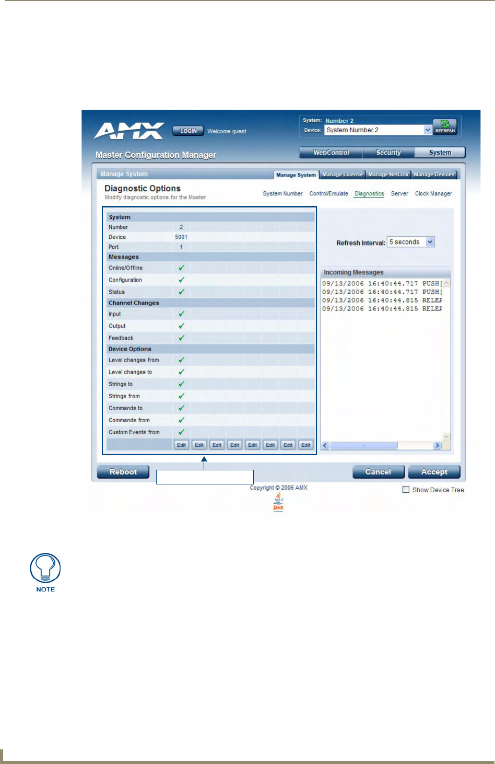Toggle Strings to checkmark
The width and height of the screenshot is (495, 764).
(181, 384)
